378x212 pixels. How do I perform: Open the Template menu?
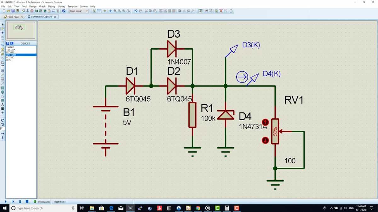pyautogui.click(x=72, y=6)
